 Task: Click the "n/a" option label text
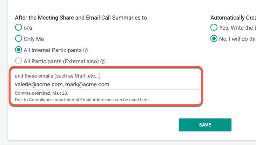pyautogui.click(x=28, y=28)
